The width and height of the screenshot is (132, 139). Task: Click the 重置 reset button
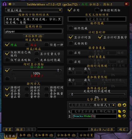(x=8, y=129)
